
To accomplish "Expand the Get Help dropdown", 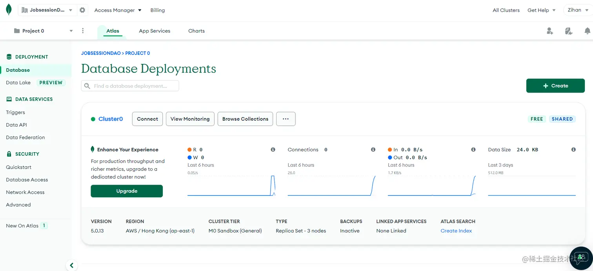I will coord(541,10).
